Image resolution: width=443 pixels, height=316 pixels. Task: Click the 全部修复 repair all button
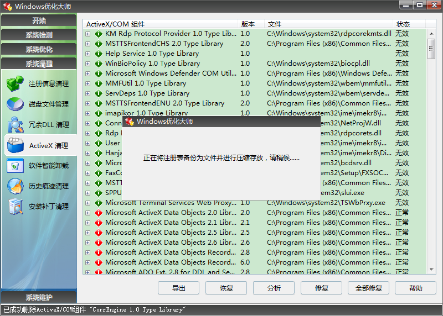(368, 288)
